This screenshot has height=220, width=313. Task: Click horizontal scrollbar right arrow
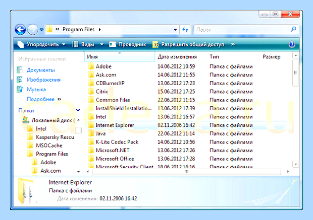click(x=288, y=172)
